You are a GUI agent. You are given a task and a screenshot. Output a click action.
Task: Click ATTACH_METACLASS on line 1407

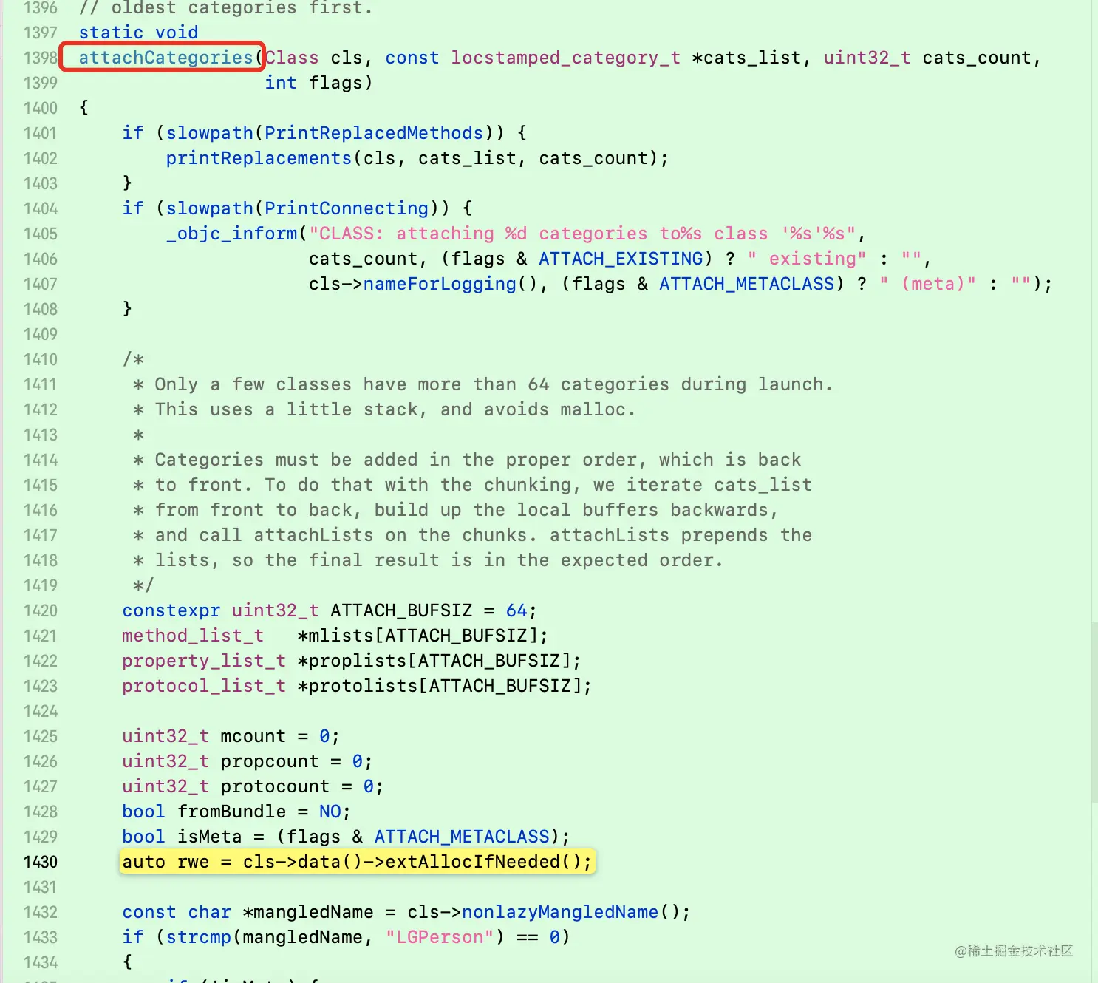tap(746, 284)
